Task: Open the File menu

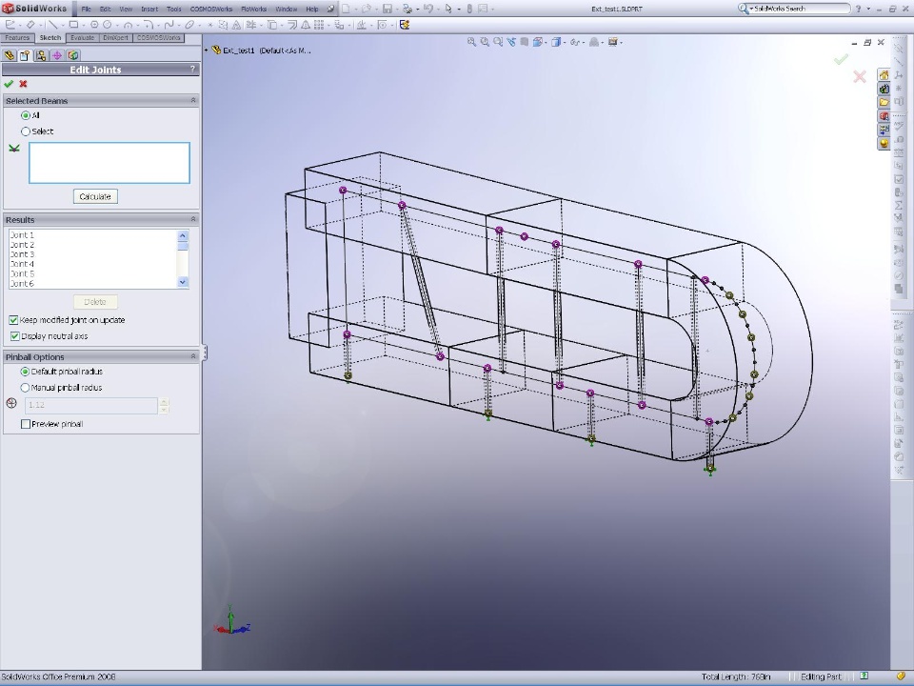Action: (87, 10)
